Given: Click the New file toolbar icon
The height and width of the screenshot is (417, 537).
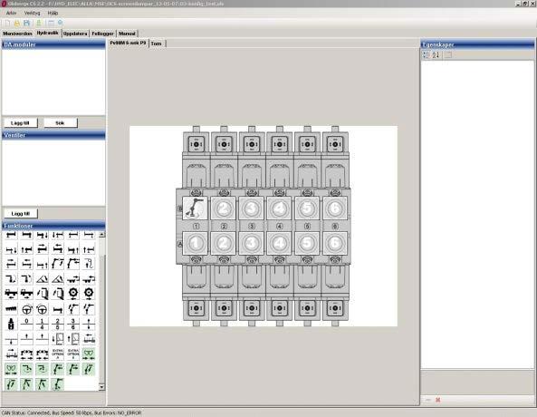Looking at the screenshot, I should [7, 23].
